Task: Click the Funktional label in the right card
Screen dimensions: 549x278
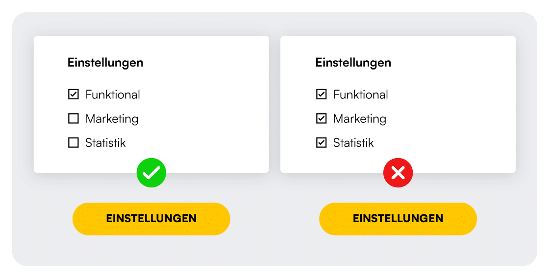Action: point(361,94)
